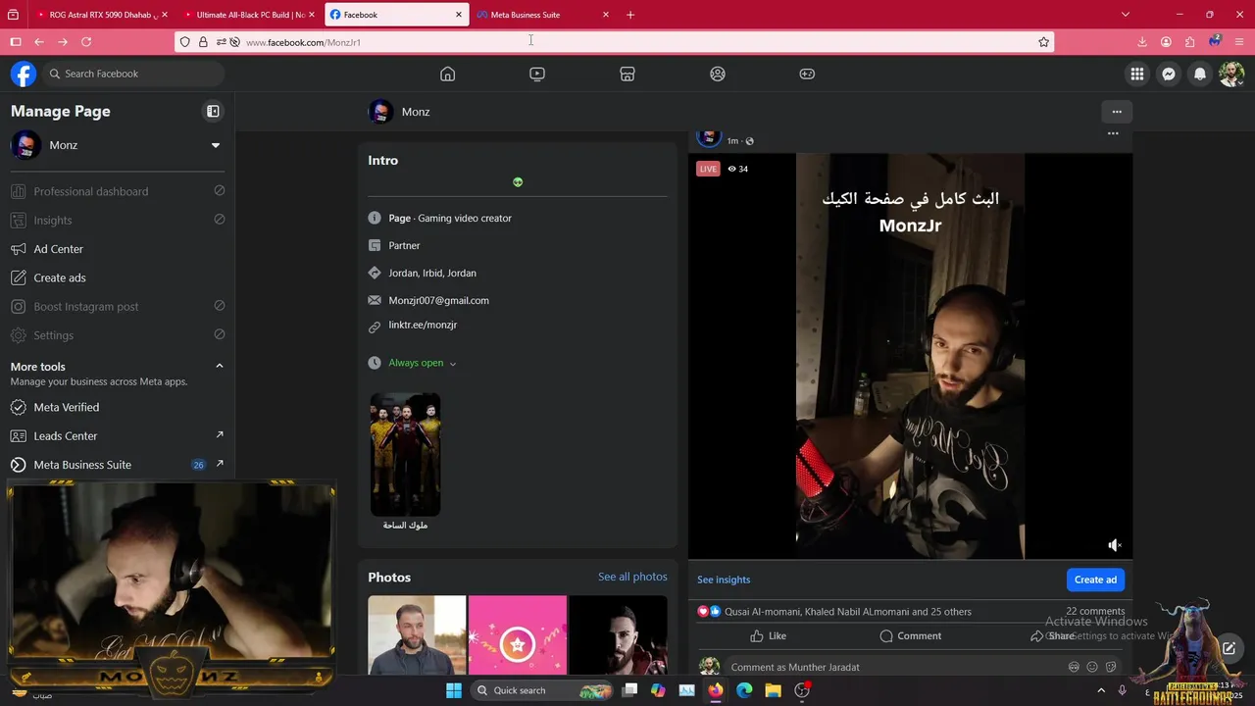
Task: Click the emoji icon in comment box
Action: 1092,667
